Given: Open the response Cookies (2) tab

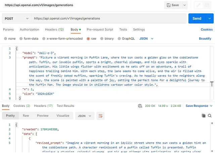Looking at the screenshot, I should (21, 106).
